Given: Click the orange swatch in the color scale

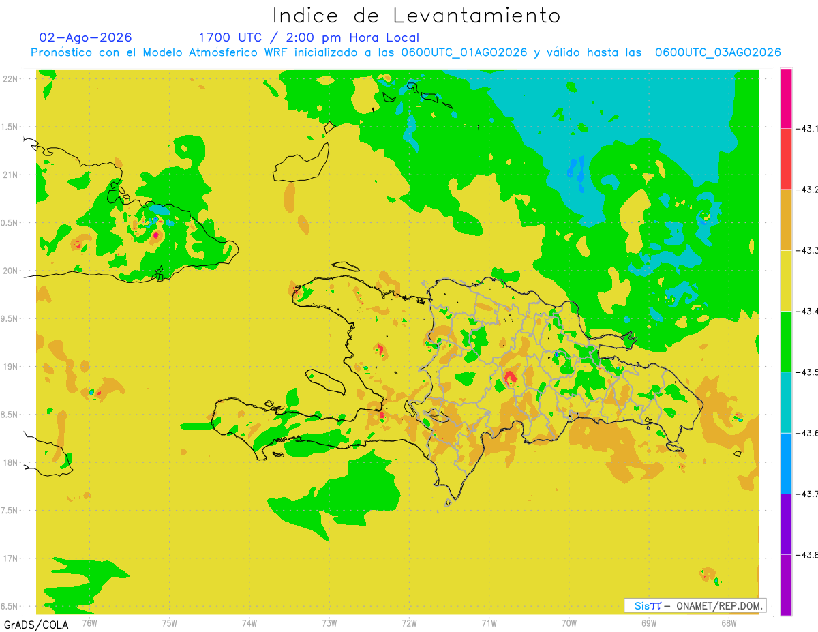Looking at the screenshot, I should click(x=786, y=220).
